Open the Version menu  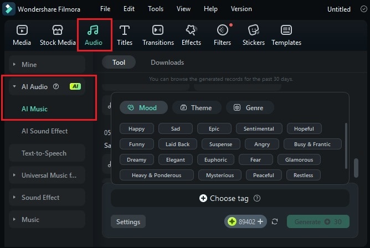241,9
